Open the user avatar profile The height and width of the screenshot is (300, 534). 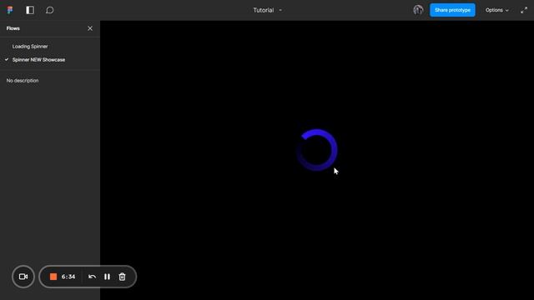[x=418, y=10]
